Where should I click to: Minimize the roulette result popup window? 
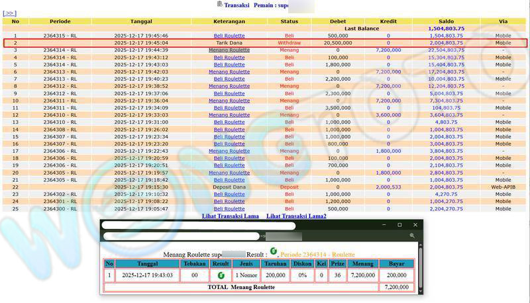[x=383, y=225]
